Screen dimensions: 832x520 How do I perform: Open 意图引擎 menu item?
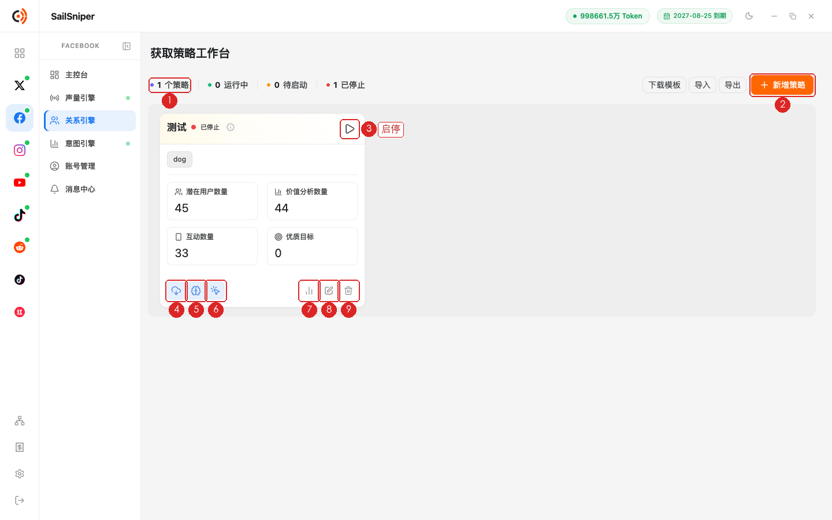(x=90, y=143)
